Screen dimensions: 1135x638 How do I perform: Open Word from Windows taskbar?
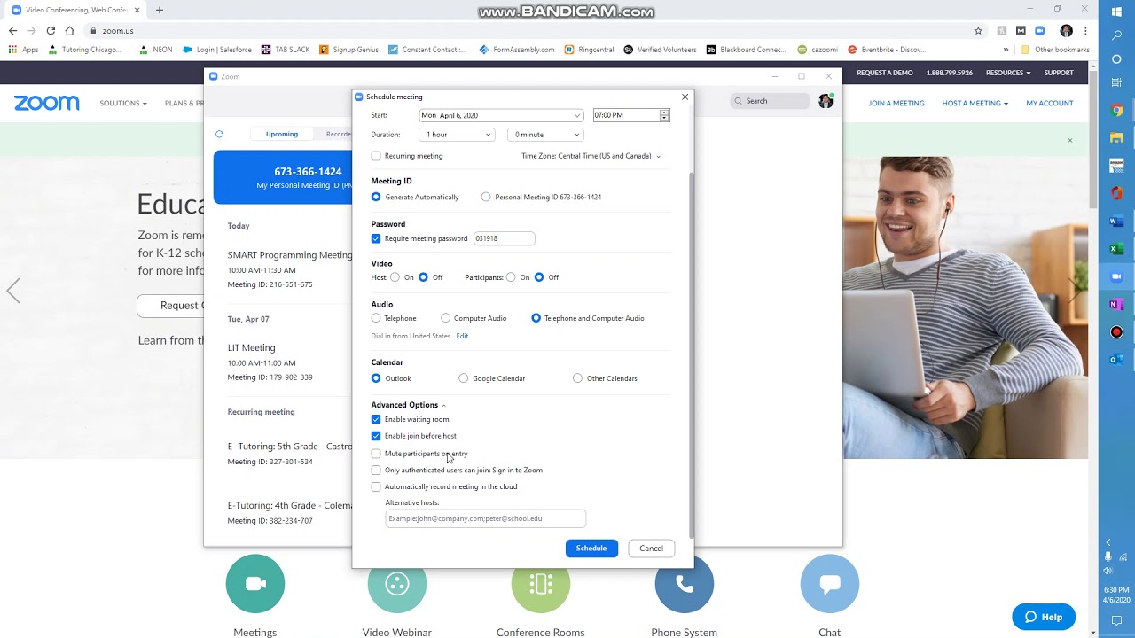pos(1116,222)
